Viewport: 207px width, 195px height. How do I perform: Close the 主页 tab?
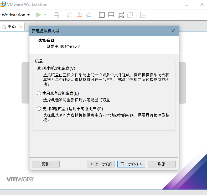pos(21,27)
